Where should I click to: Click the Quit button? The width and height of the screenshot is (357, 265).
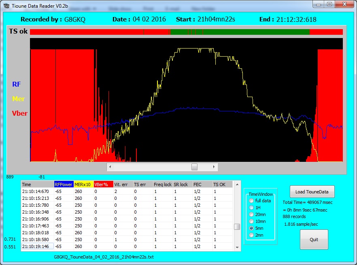point(314,240)
